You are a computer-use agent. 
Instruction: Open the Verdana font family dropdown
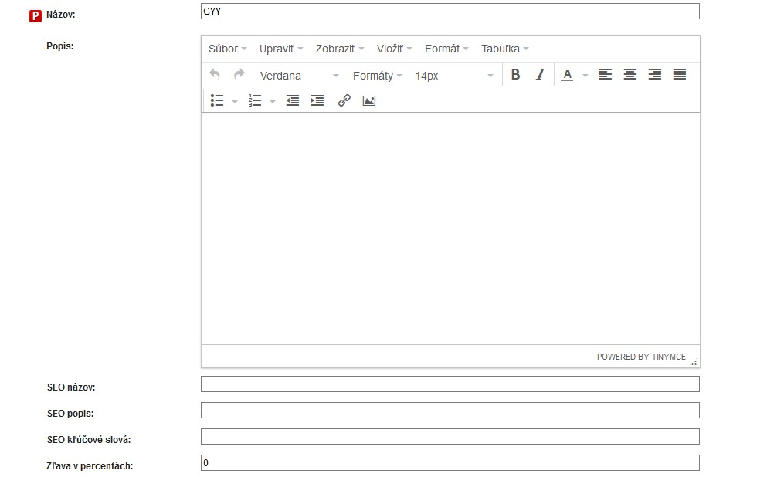click(300, 76)
